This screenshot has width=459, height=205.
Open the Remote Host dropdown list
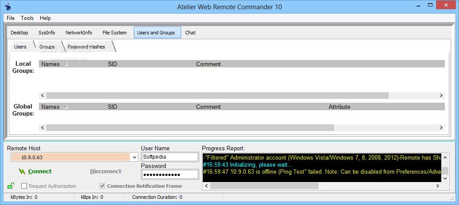pos(134,157)
